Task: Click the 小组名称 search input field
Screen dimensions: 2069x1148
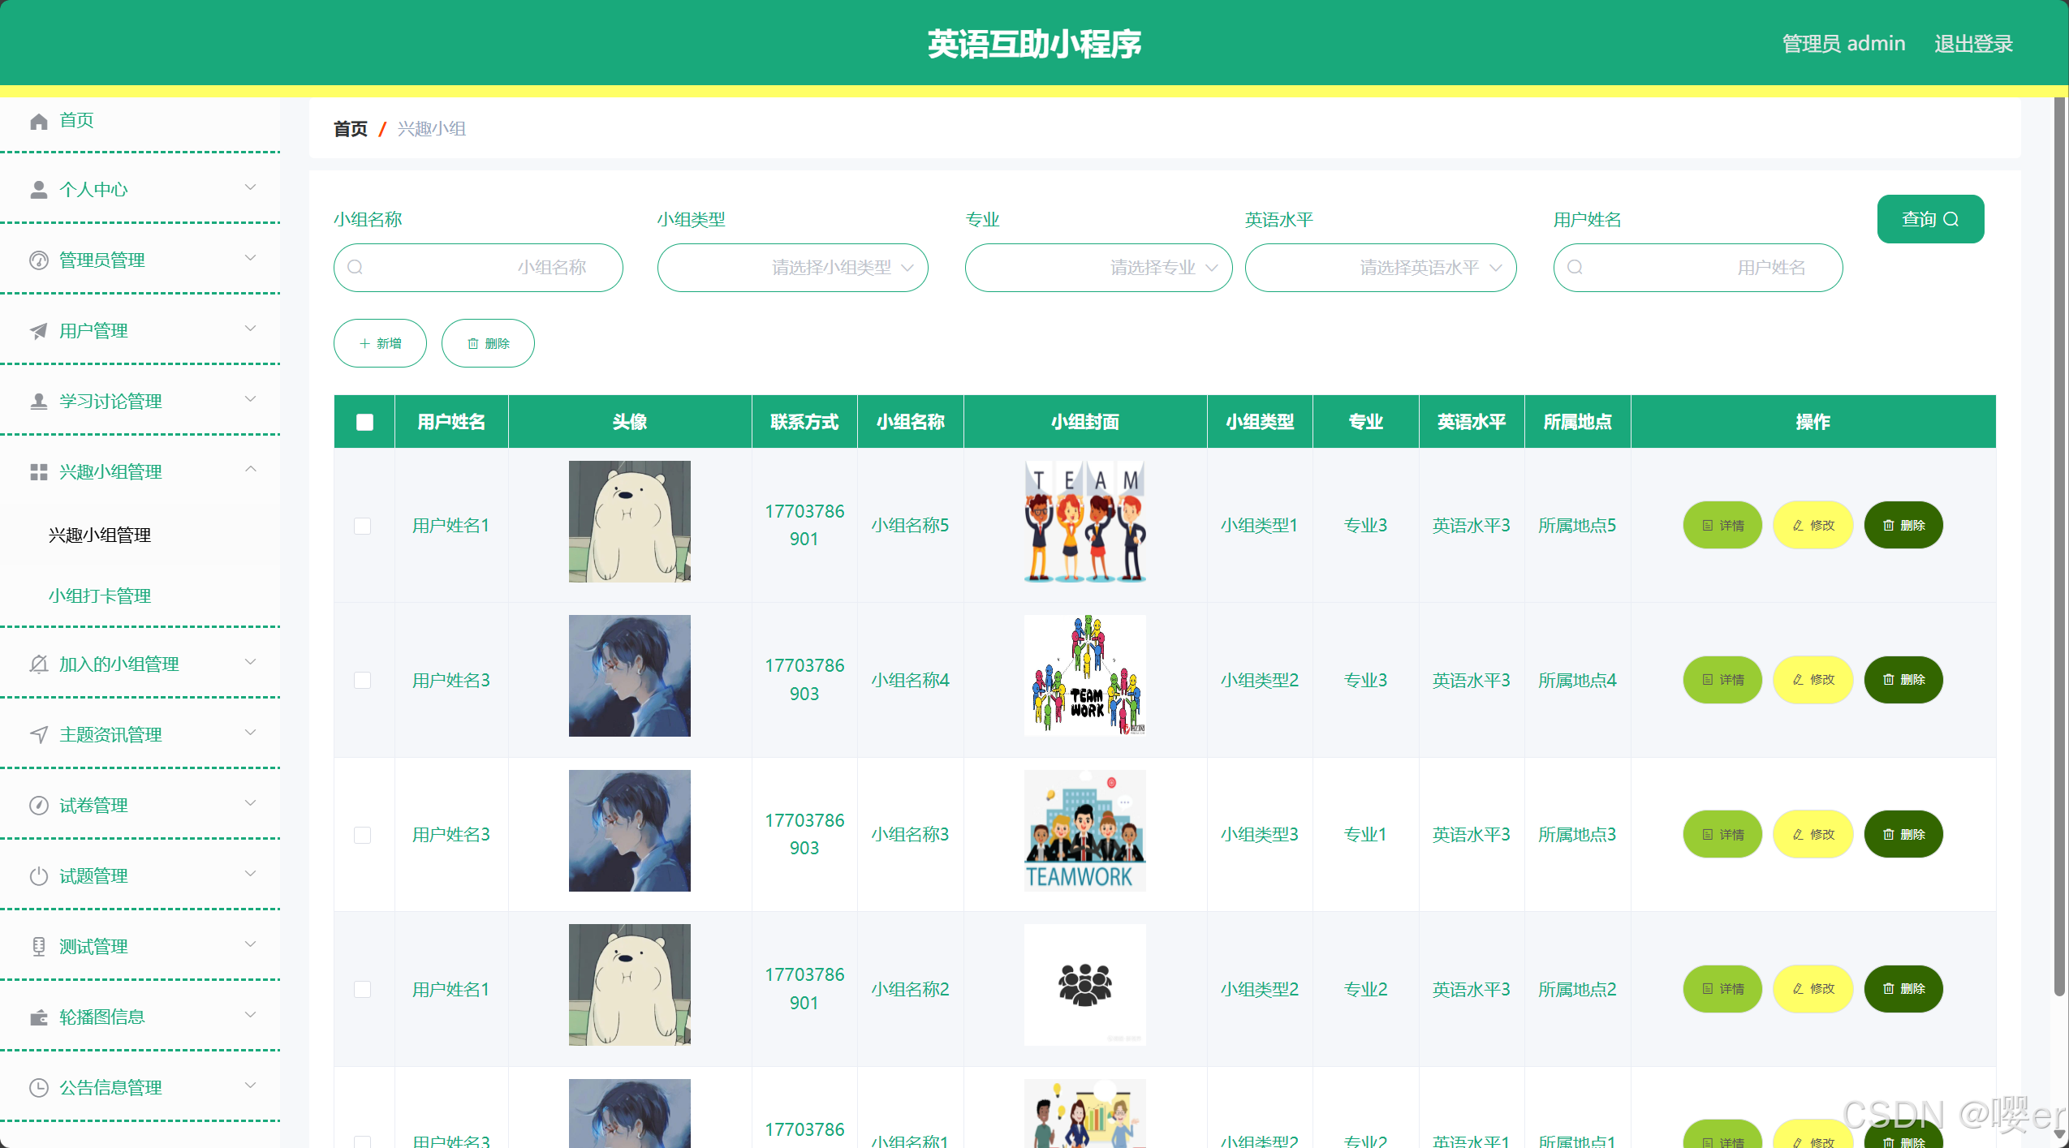Action: (479, 268)
